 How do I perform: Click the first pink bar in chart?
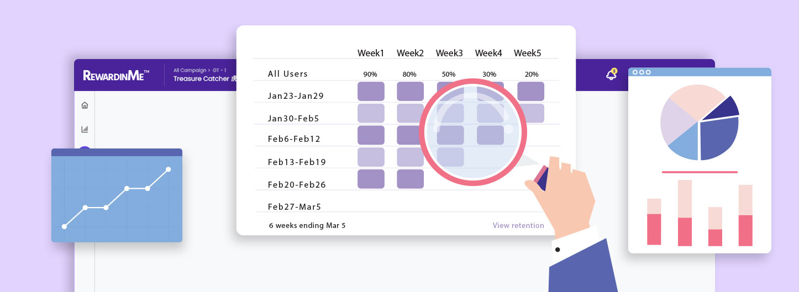coord(654,222)
